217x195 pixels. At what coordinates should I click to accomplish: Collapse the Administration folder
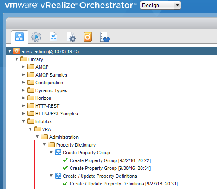pos(38,137)
